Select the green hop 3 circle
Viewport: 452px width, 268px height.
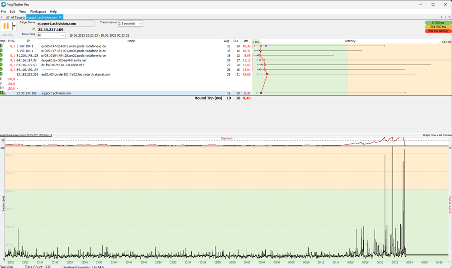[x=1, y=55]
